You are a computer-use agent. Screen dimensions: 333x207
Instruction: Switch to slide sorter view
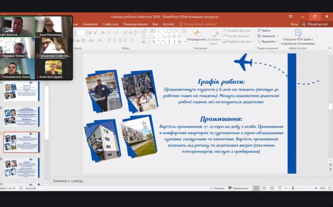[x=264, y=188]
